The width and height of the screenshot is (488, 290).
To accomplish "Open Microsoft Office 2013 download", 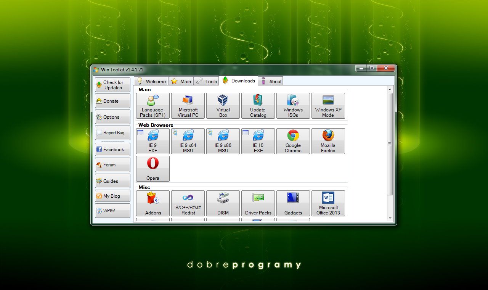I will pos(328,203).
